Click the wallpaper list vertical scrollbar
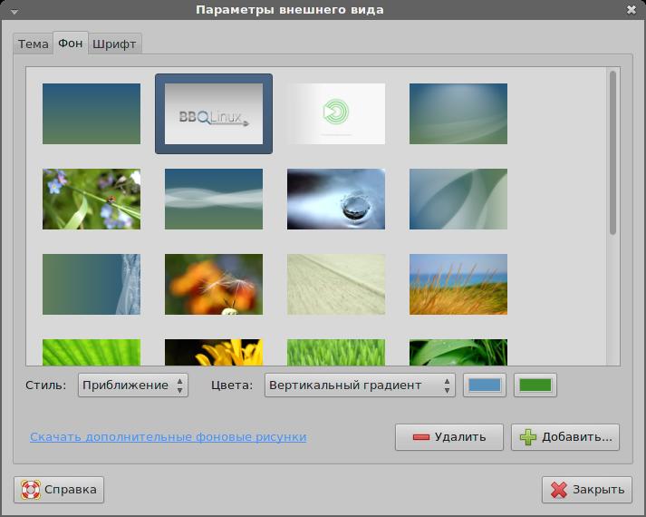Image resolution: width=646 pixels, height=517 pixels. (613, 152)
